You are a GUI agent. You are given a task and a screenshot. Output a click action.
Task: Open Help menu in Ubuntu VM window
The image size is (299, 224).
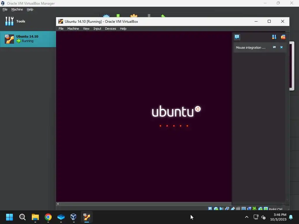tap(123, 29)
